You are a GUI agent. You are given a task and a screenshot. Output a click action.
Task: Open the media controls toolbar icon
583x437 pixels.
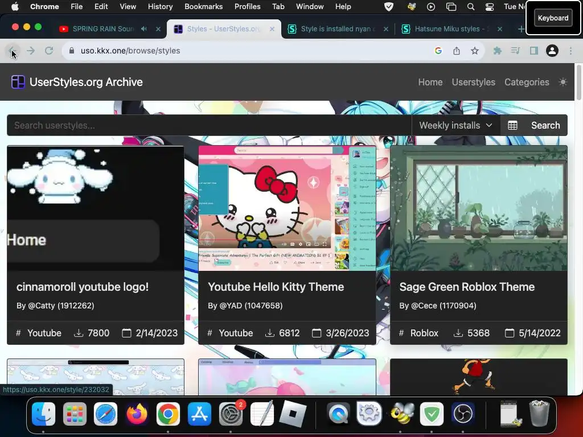coord(515,51)
